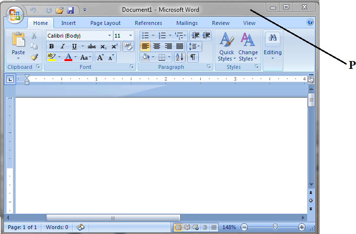
Task: Expand the Paragraph dialog launcher
Action: pos(209,66)
